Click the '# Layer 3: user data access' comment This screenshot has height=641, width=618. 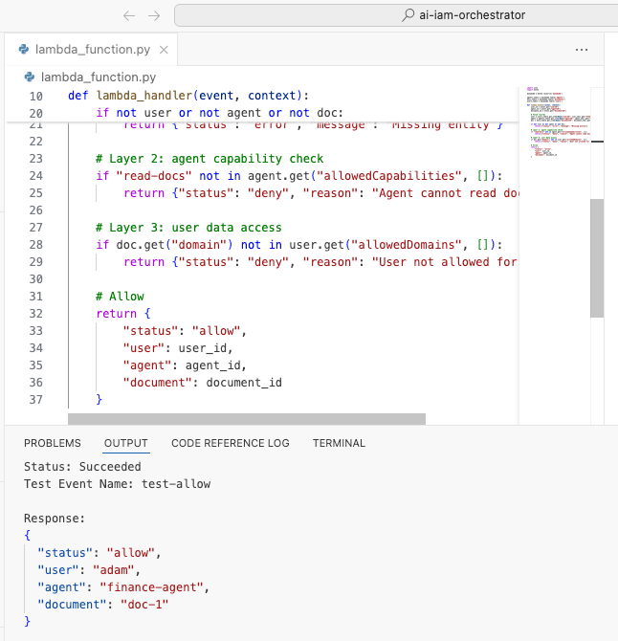tap(188, 228)
